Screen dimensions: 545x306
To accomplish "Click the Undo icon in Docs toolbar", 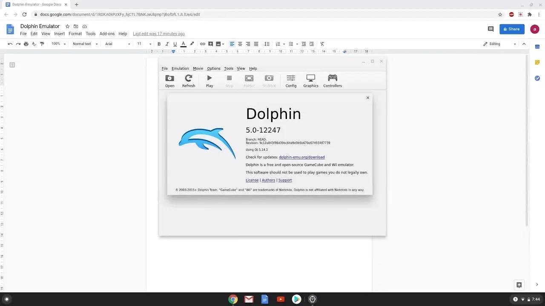I will [10, 44].
